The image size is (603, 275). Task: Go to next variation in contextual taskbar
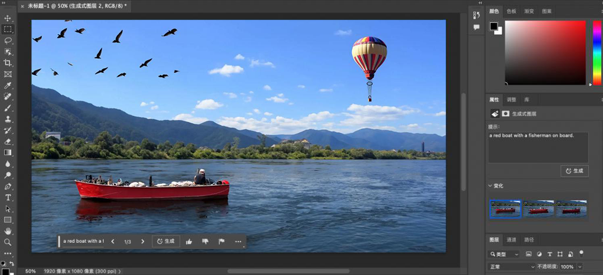[x=143, y=242]
